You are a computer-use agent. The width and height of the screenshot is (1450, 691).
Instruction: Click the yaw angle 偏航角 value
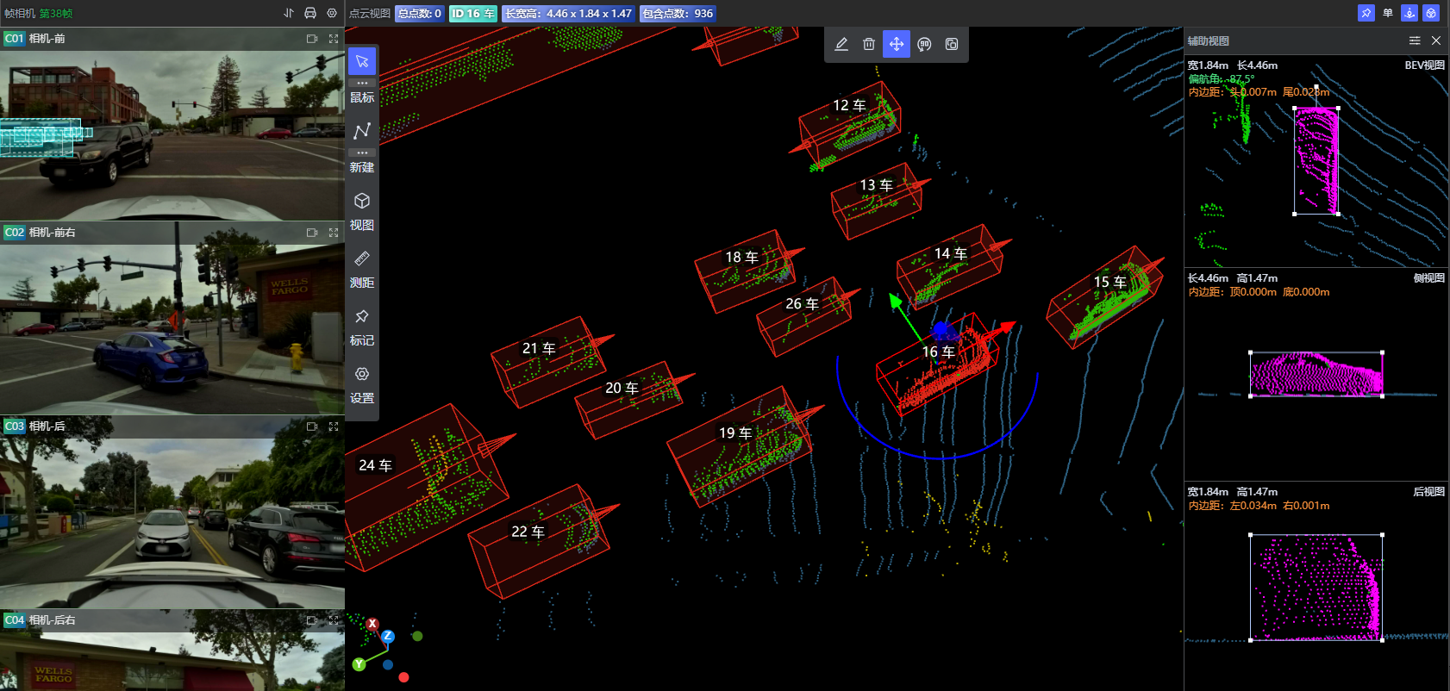click(1222, 78)
